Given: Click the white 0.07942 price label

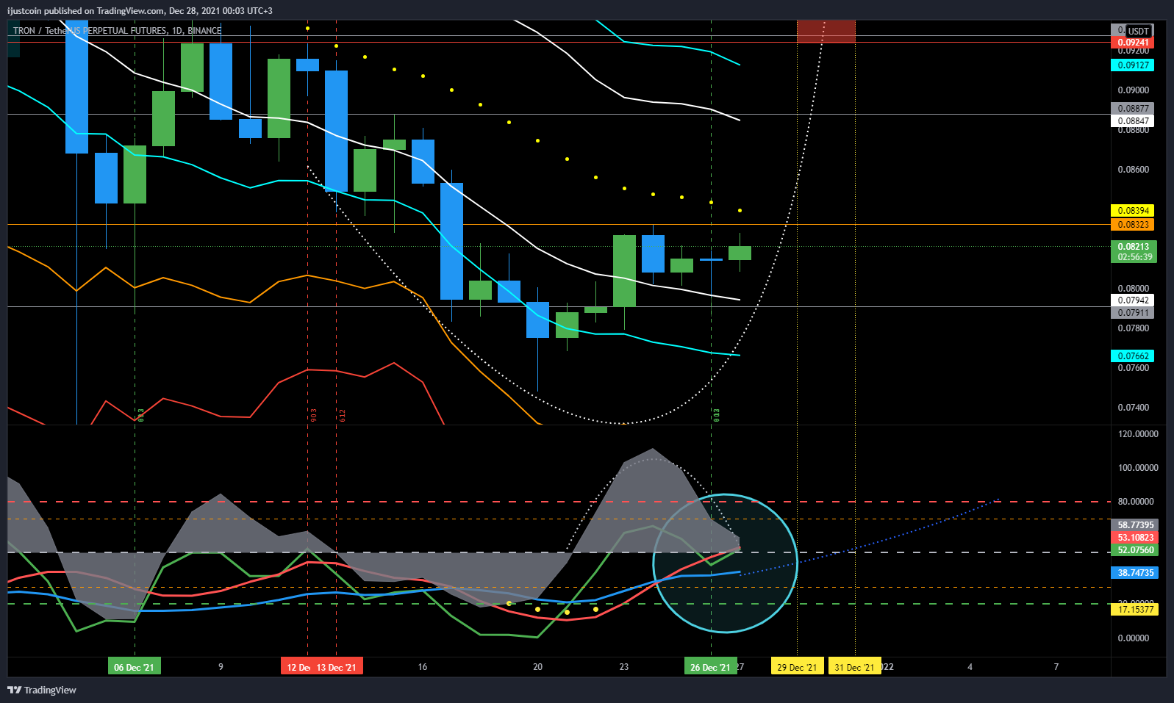Looking at the screenshot, I should click(x=1133, y=300).
